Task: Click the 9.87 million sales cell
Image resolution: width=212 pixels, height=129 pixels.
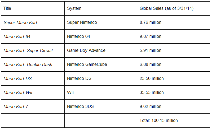Action: (x=150, y=36)
